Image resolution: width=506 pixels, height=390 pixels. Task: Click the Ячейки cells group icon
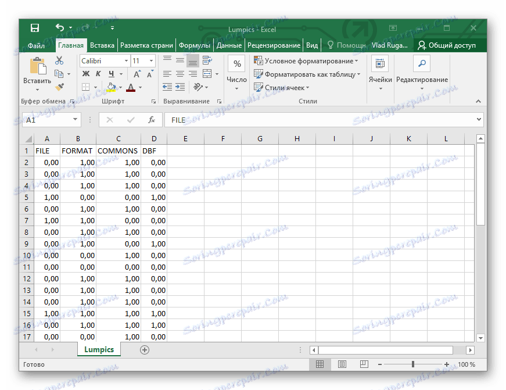[x=381, y=63]
